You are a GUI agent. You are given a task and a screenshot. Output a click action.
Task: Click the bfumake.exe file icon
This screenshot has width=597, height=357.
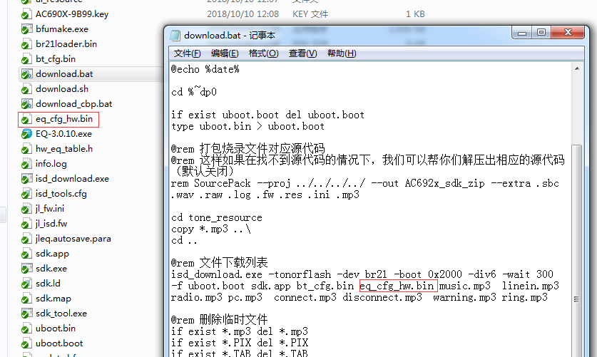coord(26,29)
